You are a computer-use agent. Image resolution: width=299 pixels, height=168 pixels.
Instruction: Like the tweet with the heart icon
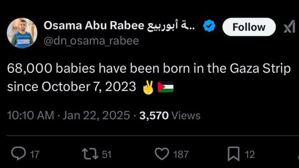162,154
